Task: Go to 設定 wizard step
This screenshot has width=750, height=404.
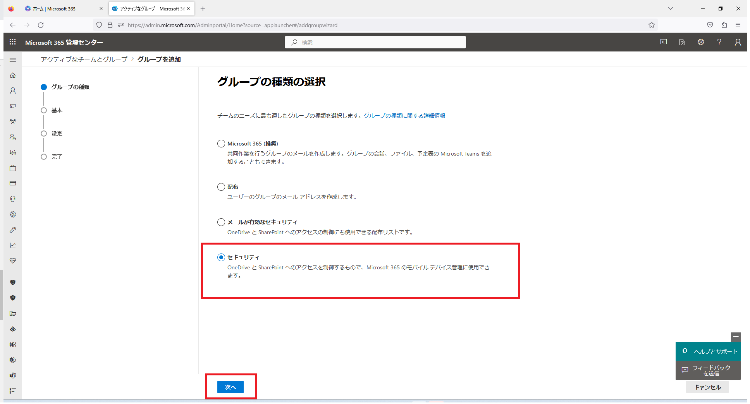Action: [x=52, y=134]
